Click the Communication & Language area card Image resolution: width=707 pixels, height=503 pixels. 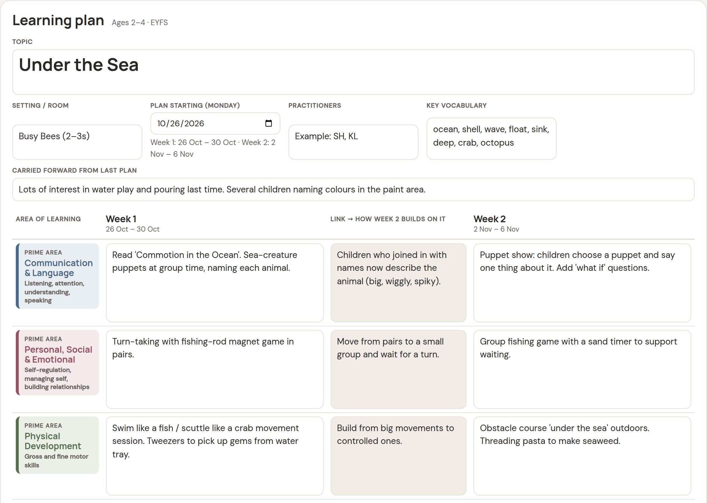57,276
